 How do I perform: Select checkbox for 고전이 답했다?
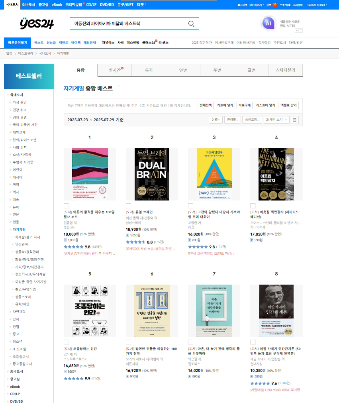(190, 206)
